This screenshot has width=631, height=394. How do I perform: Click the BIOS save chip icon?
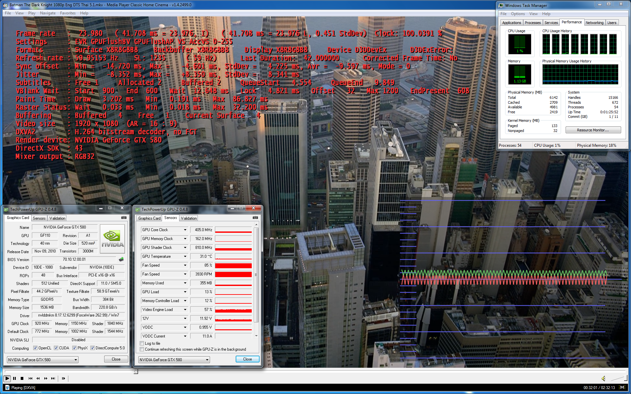point(121,259)
